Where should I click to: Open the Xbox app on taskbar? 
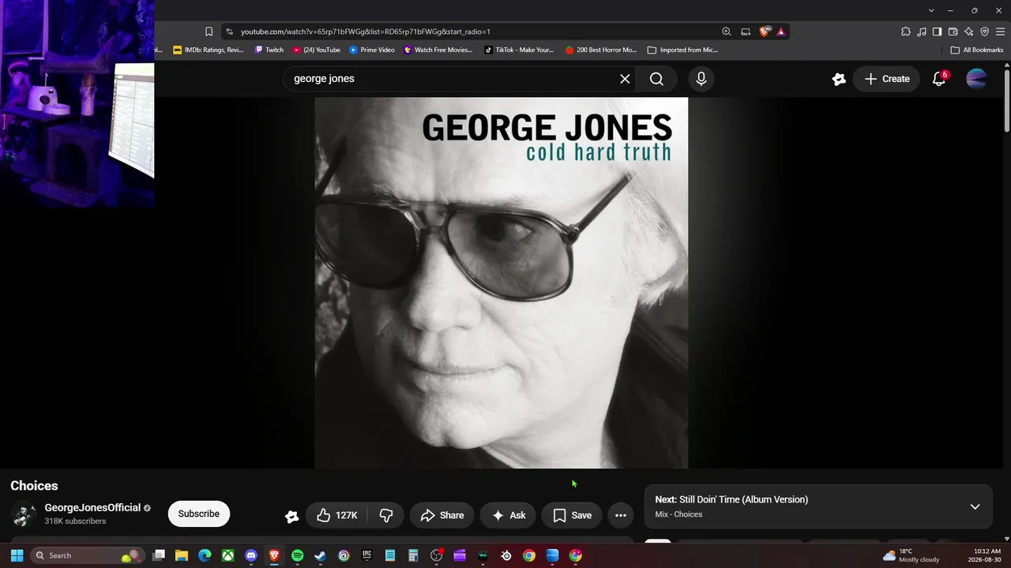pos(227,555)
